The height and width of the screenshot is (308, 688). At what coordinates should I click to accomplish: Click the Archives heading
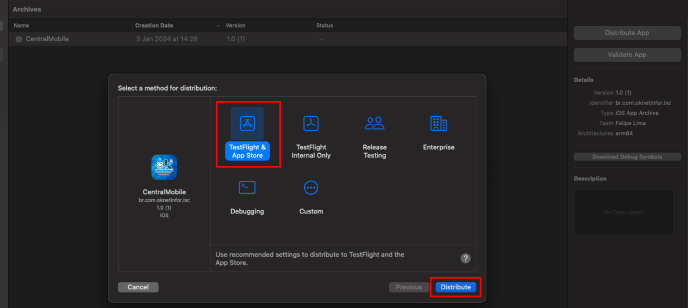click(27, 9)
